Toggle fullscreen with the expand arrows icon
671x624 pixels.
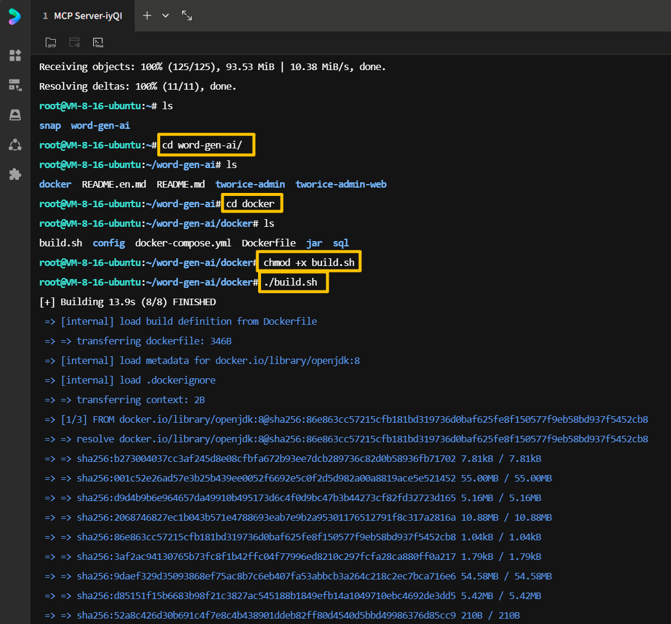click(x=186, y=16)
